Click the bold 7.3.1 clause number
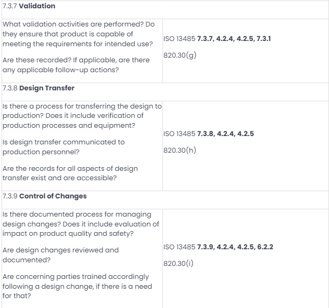The width and height of the screenshot is (329, 308). coord(264,39)
